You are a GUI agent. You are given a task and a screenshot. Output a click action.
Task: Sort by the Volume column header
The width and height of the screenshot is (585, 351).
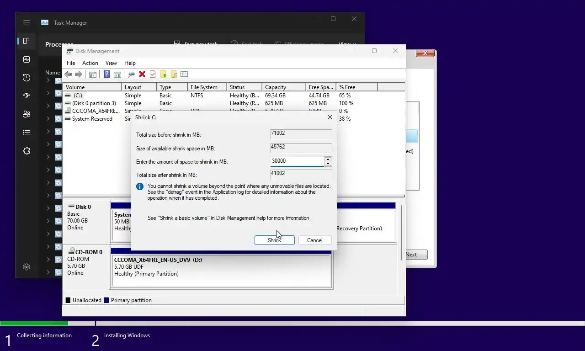click(92, 87)
